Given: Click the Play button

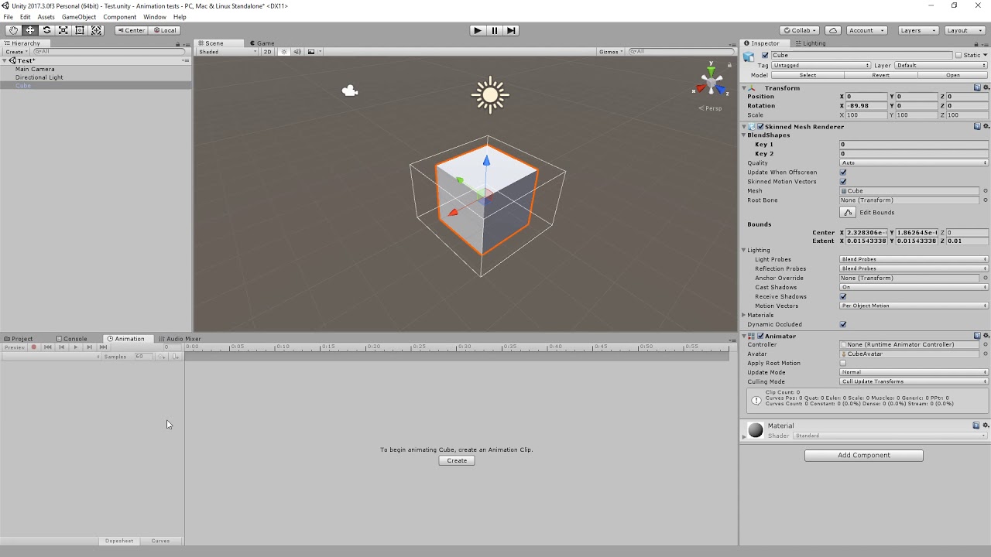Looking at the screenshot, I should point(478,30).
